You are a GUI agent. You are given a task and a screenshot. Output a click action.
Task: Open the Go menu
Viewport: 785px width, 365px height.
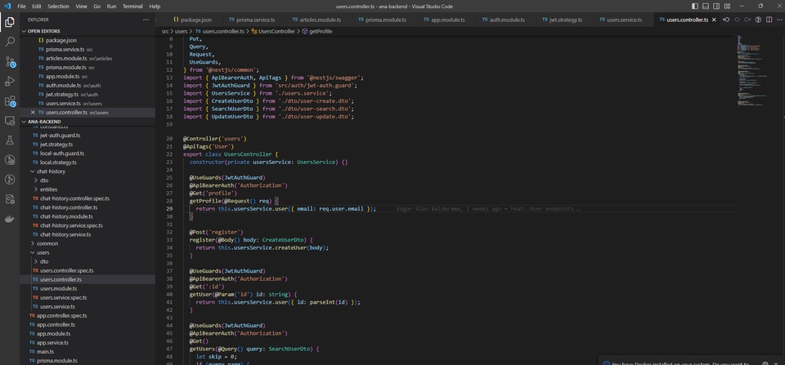pos(97,6)
